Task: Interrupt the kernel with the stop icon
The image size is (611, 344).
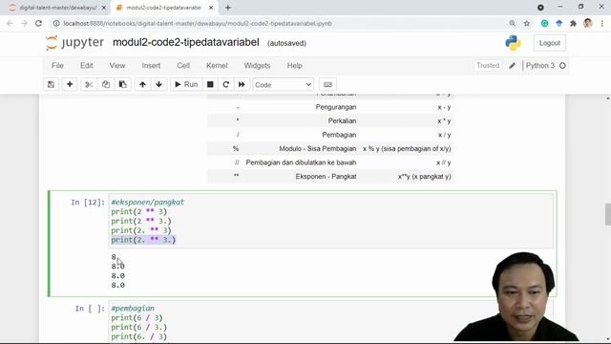Action: (x=210, y=85)
